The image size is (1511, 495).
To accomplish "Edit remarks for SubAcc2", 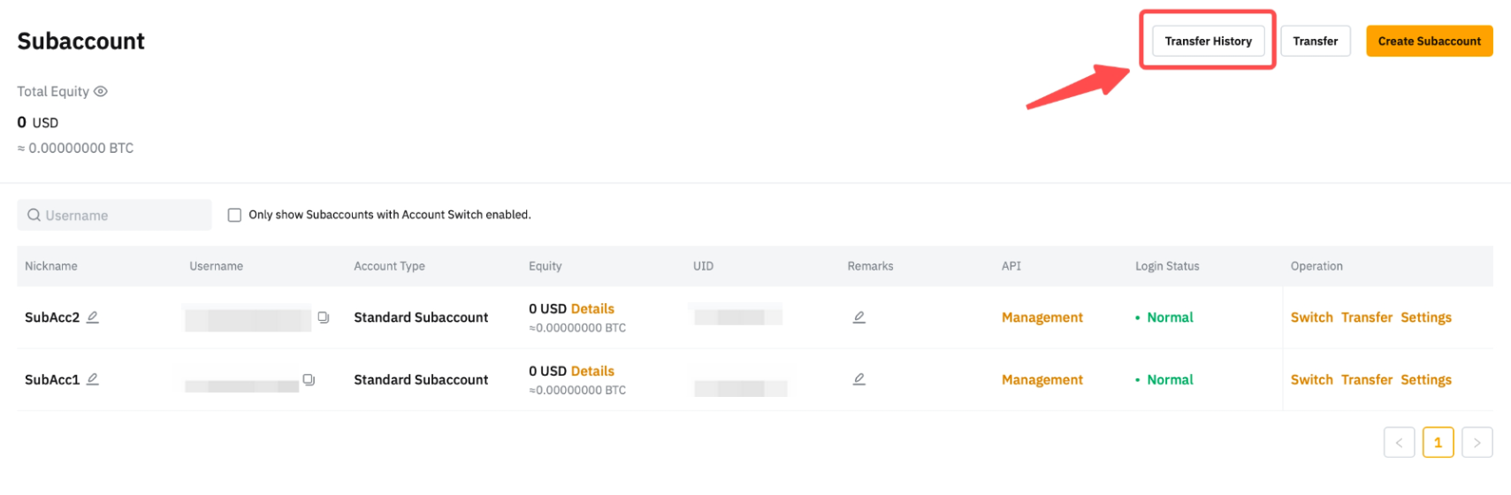I will [859, 316].
